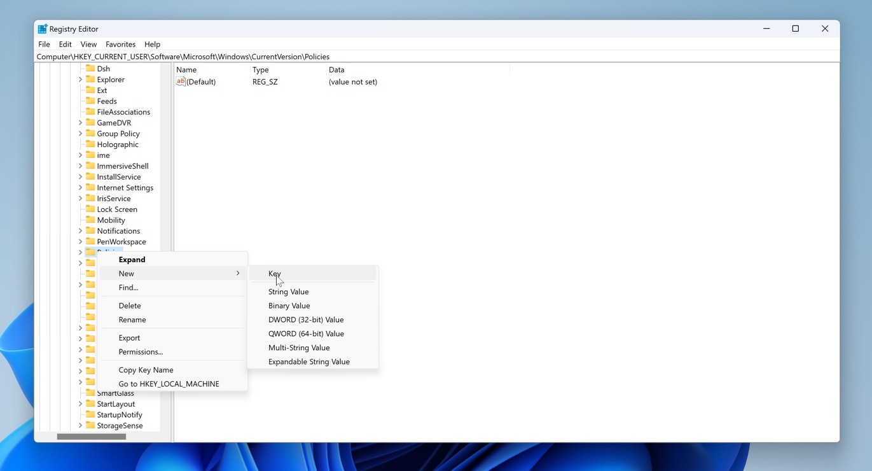Select the InstallService folder icon
The width and height of the screenshot is (872, 471).
(x=90, y=176)
